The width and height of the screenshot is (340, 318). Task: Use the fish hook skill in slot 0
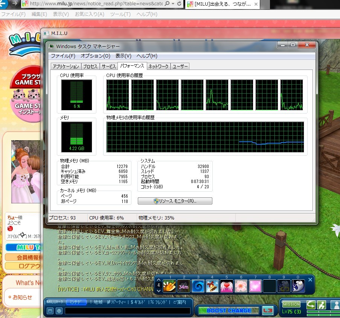[298, 287]
